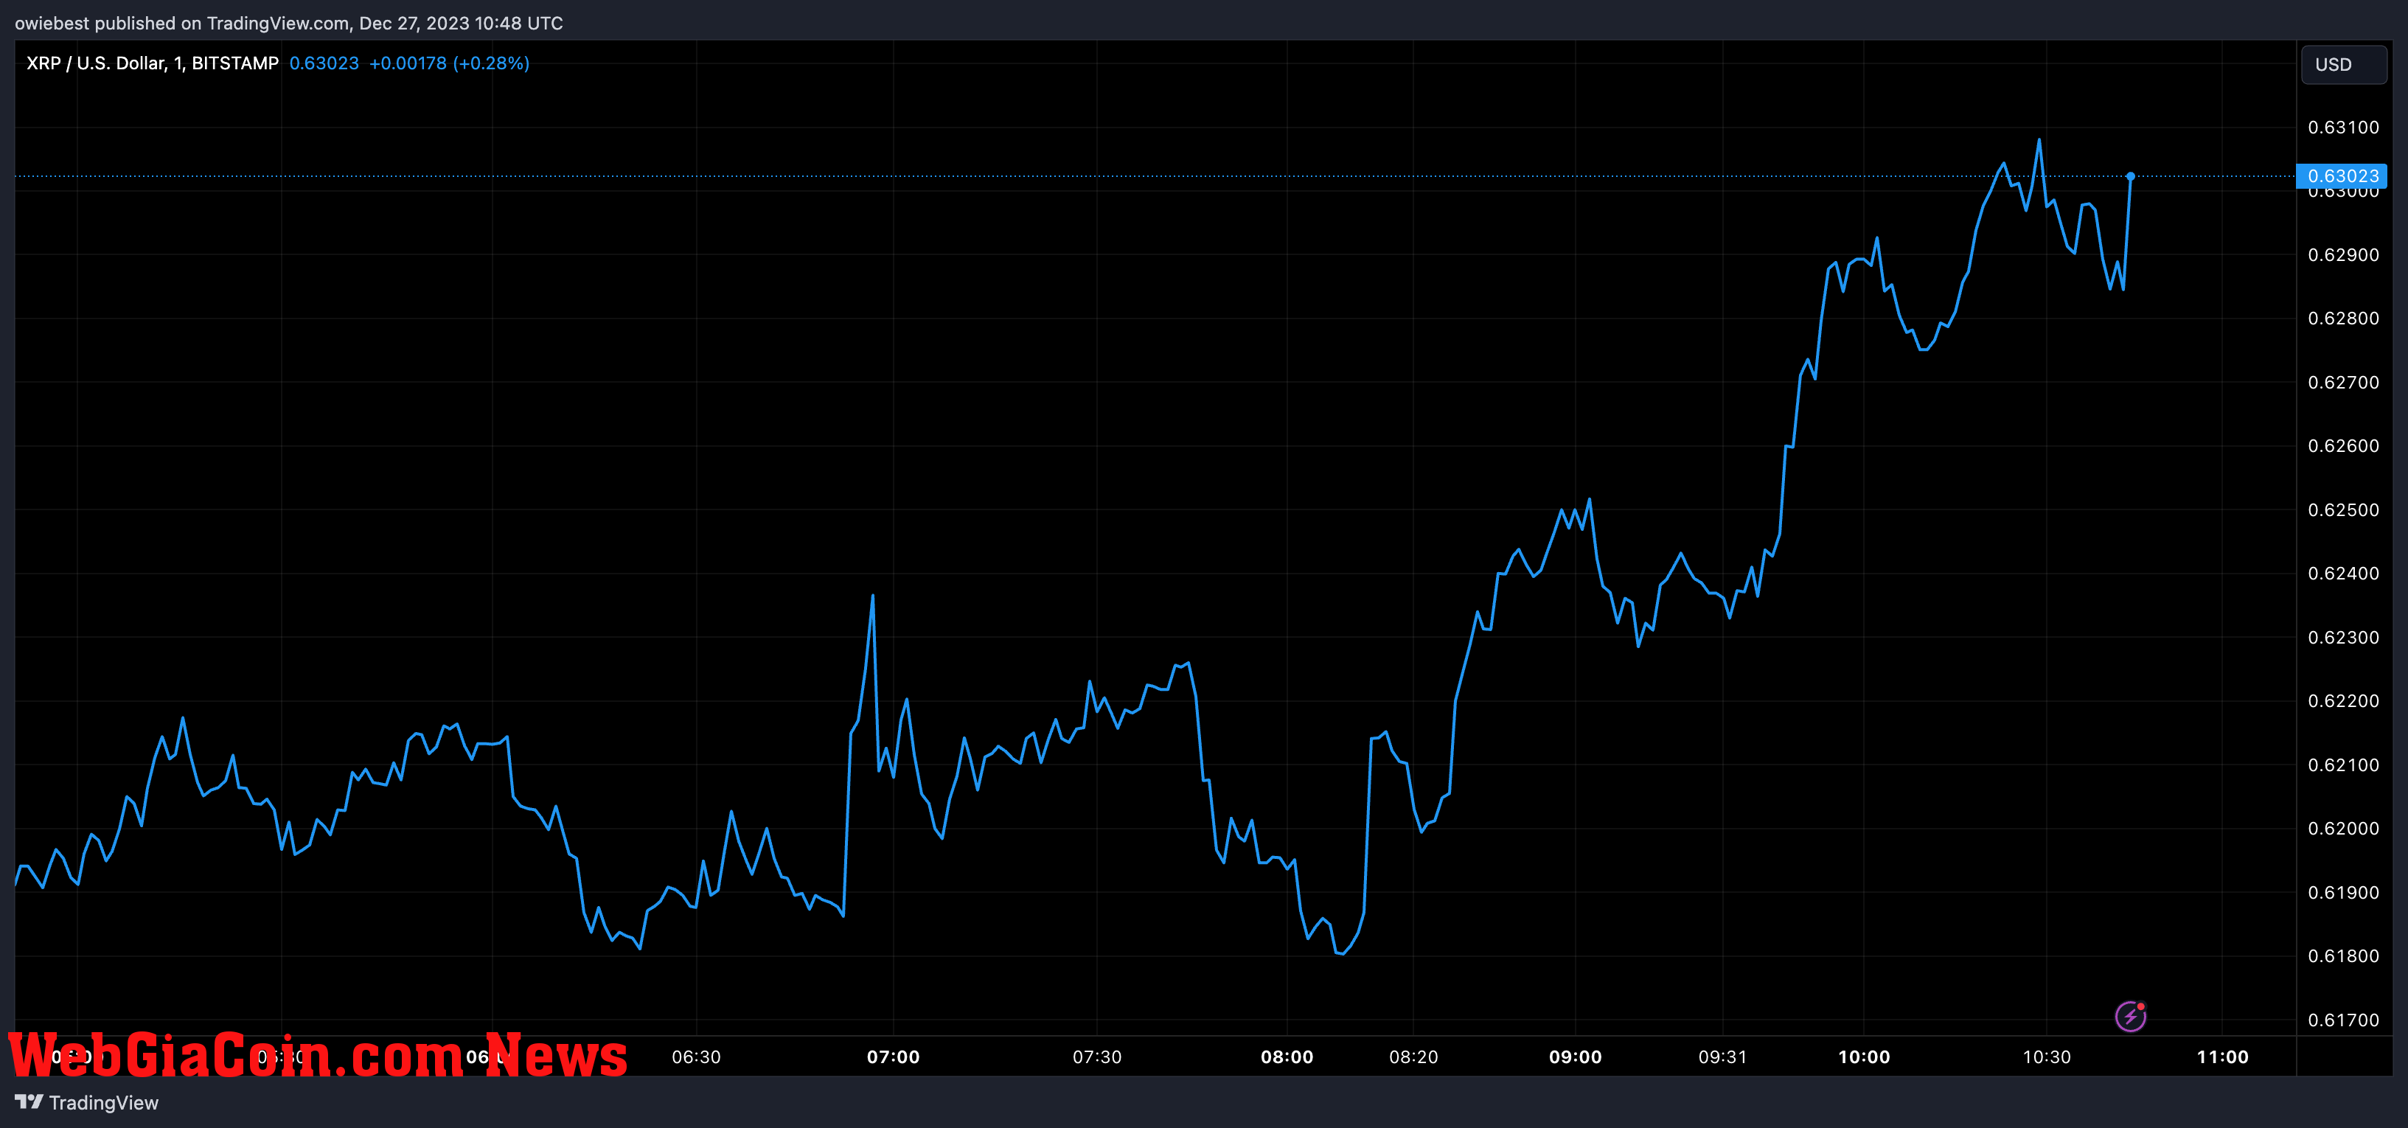This screenshot has height=1128, width=2408.
Task: Open the USD currency selector
Action: click(x=2344, y=64)
